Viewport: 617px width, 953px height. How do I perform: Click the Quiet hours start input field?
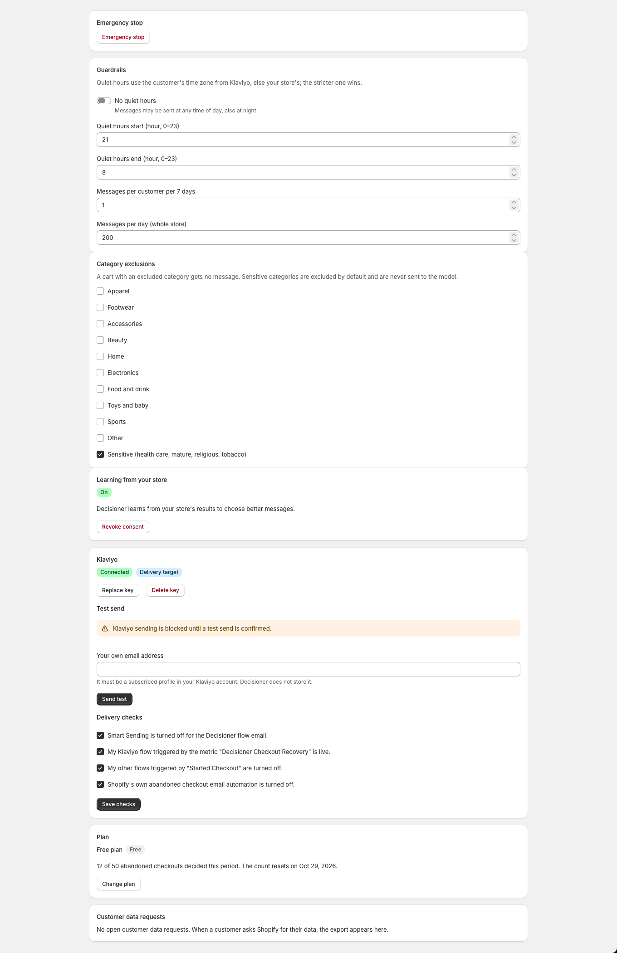[x=308, y=140]
